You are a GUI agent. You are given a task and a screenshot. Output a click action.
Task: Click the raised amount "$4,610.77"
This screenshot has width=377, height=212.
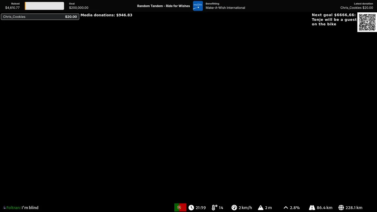12,8
